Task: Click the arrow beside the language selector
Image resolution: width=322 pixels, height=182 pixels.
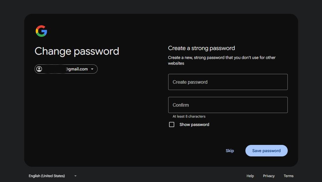Action: click(75, 176)
